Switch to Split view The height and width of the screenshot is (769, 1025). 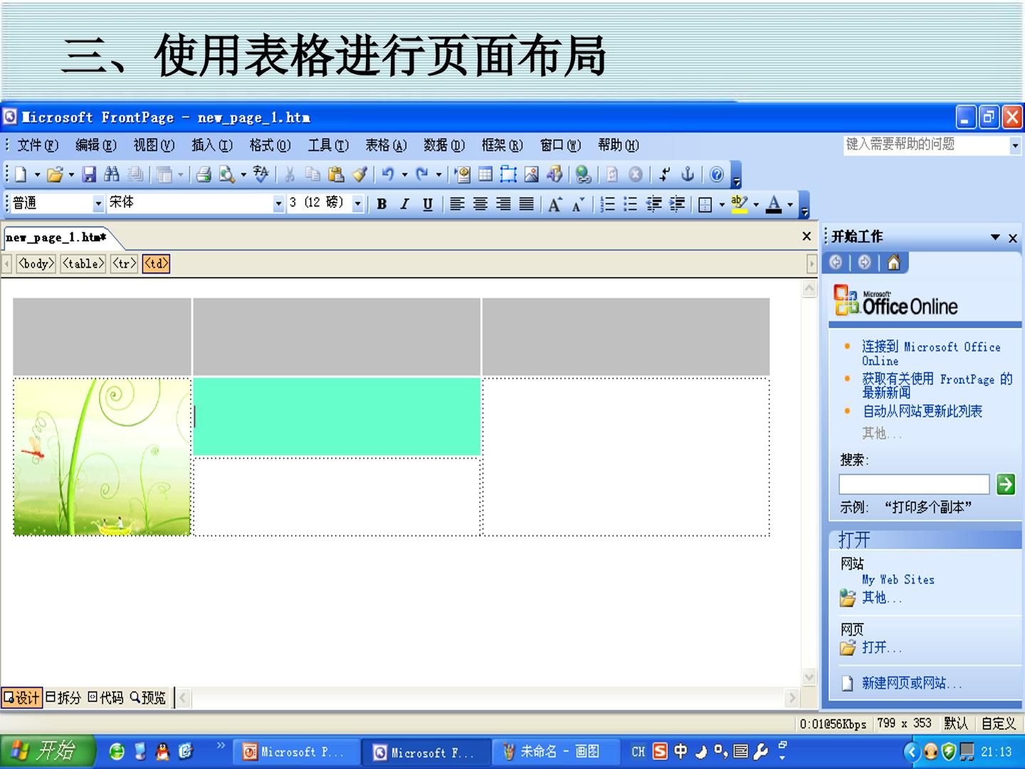tap(63, 698)
